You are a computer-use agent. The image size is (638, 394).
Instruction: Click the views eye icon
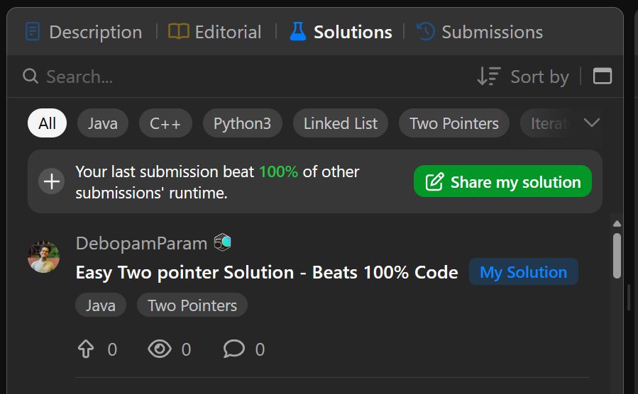pos(160,349)
